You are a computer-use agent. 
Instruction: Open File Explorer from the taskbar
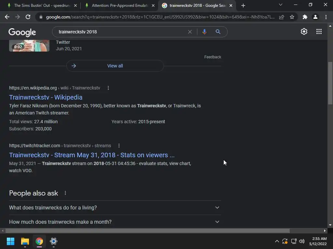coord(25,241)
